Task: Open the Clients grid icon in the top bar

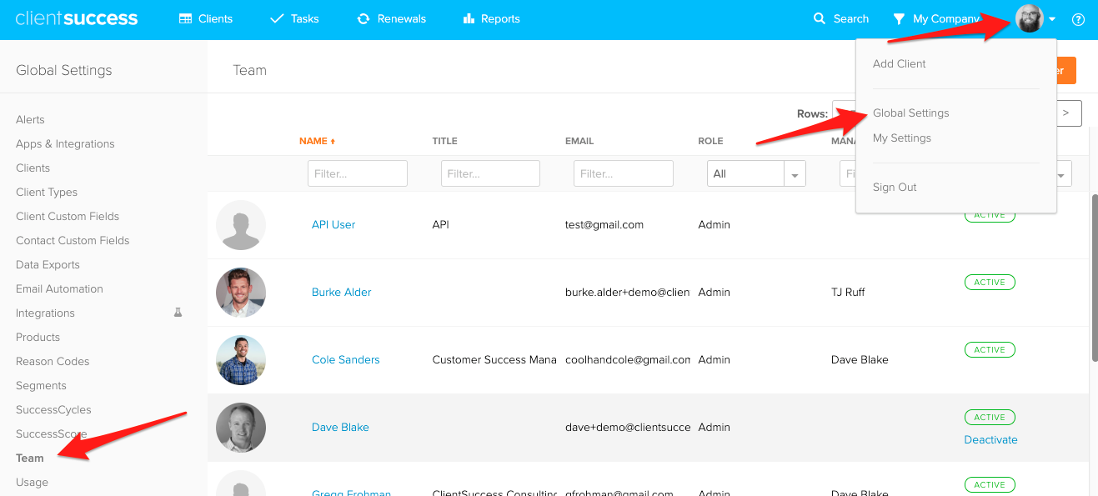Action: coord(186,18)
